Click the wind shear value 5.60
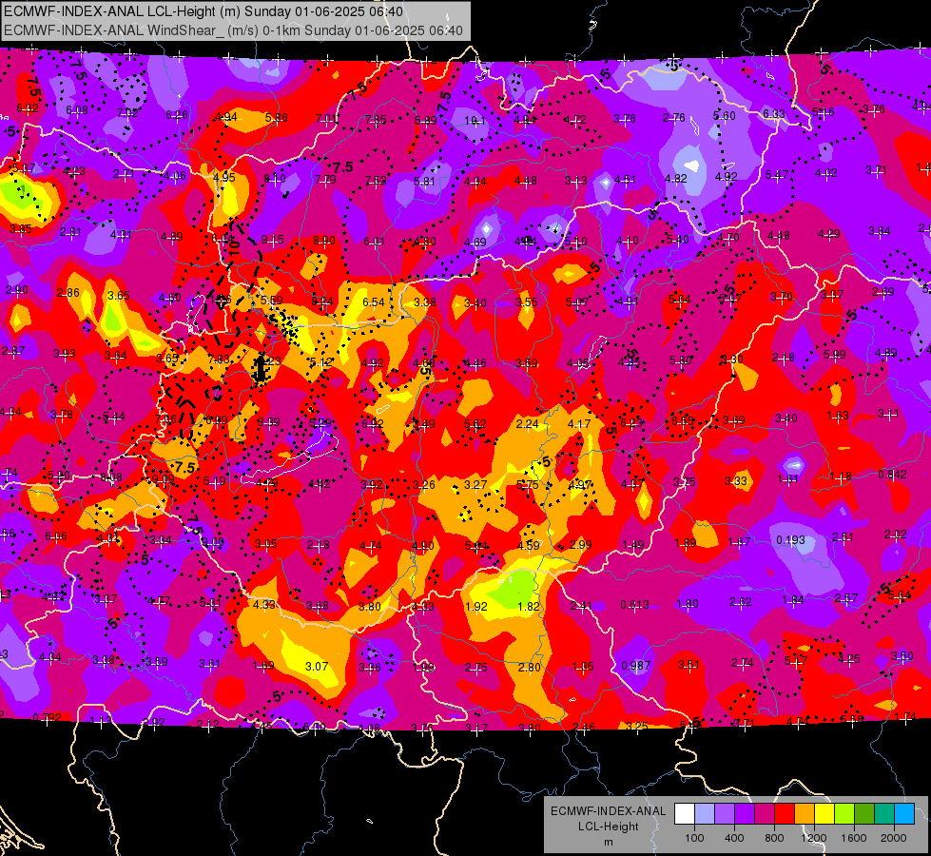This screenshot has width=931, height=856. 725,116
